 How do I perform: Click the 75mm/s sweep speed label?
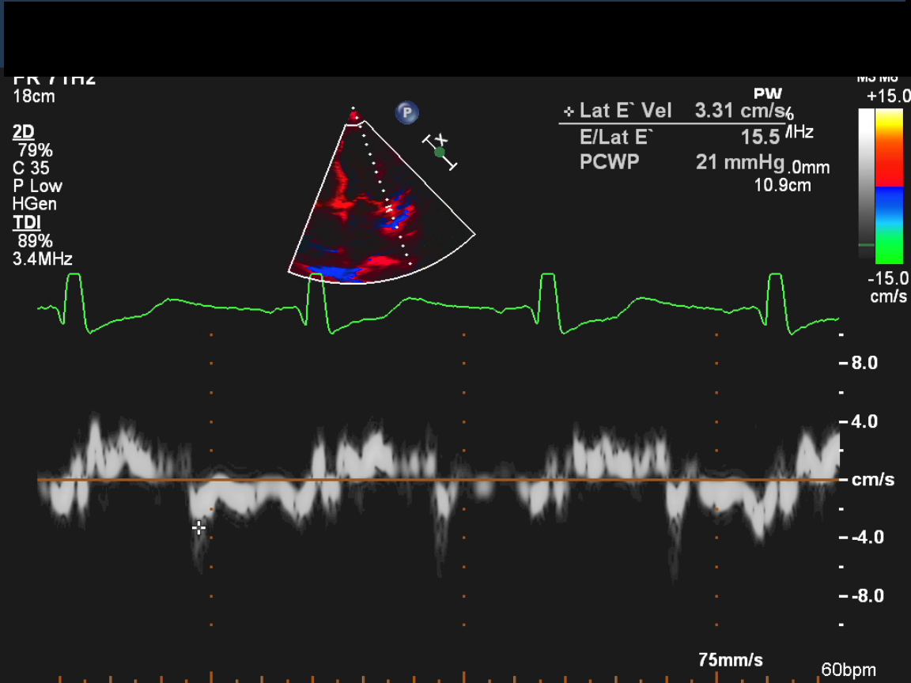pyautogui.click(x=731, y=659)
